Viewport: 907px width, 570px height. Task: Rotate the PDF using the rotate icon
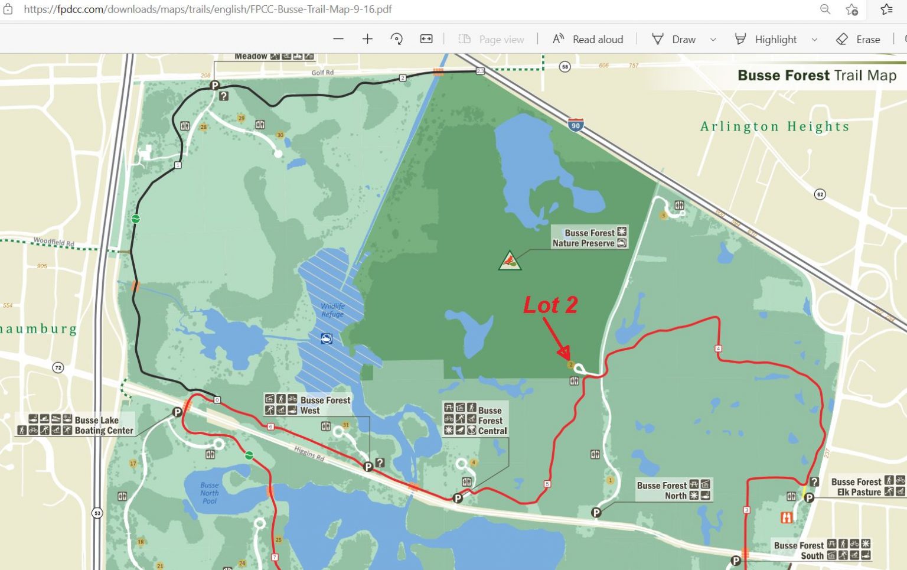[397, 39]
